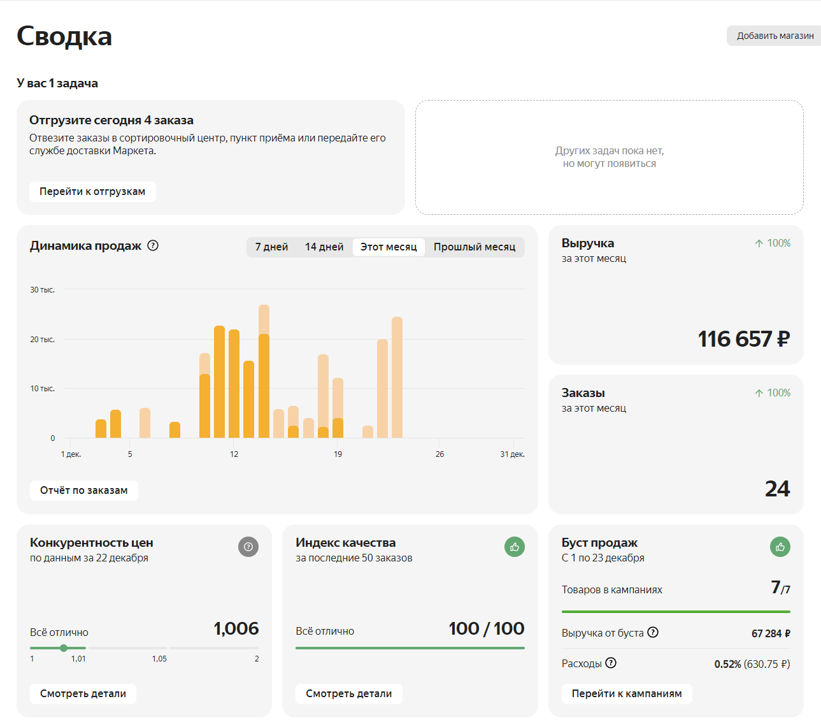Screen dimensions: 821x722
Task: Click the quality score 100 / 100
Action: click(x=487, y=629)
